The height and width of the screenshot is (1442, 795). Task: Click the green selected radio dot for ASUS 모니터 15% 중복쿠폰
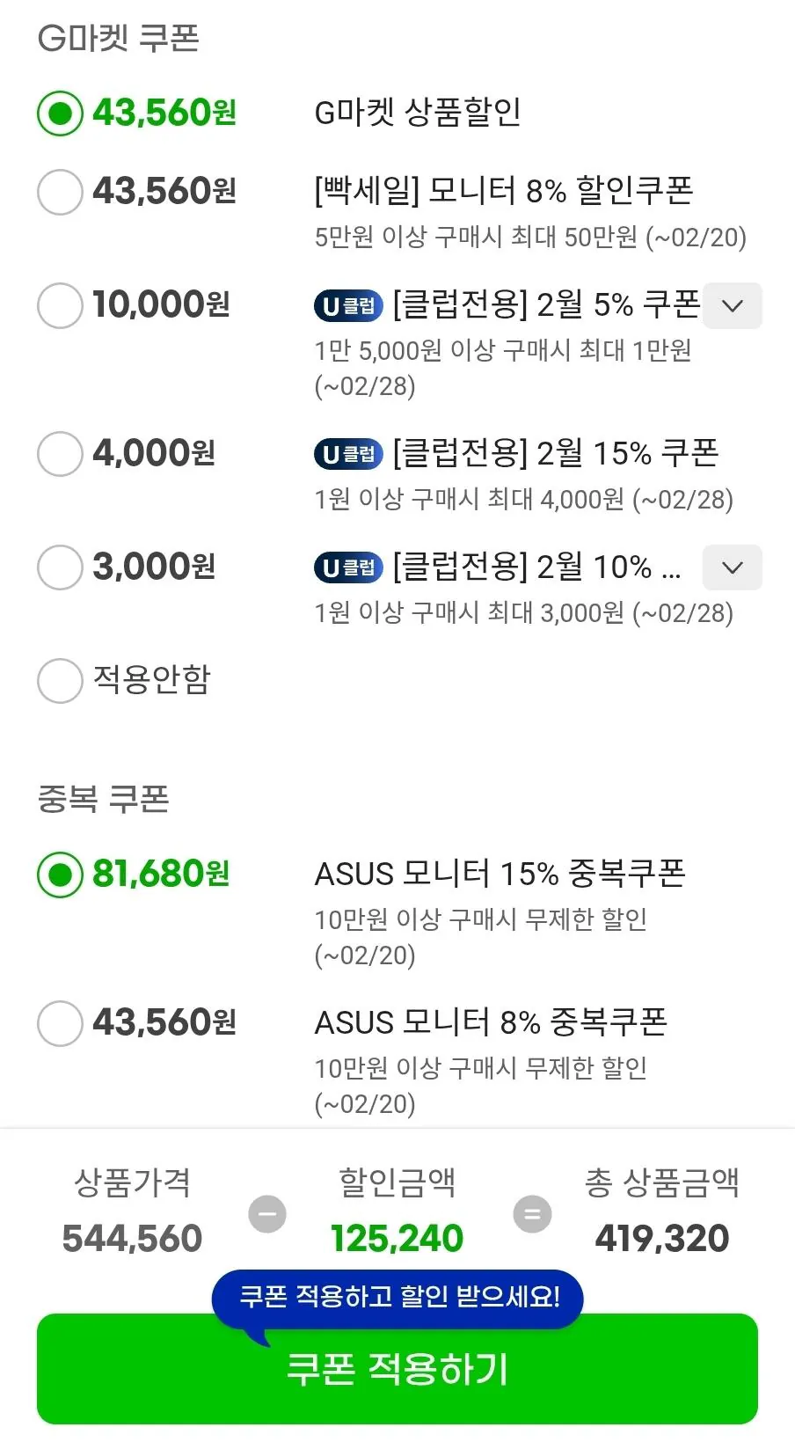[x=59, y=874]
